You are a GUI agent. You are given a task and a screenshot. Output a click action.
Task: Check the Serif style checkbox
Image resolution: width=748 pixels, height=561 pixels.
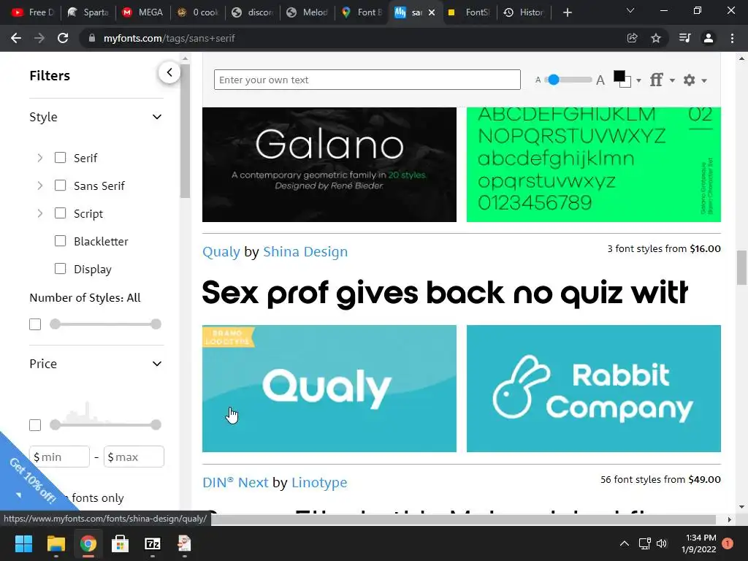coord(60,158)
